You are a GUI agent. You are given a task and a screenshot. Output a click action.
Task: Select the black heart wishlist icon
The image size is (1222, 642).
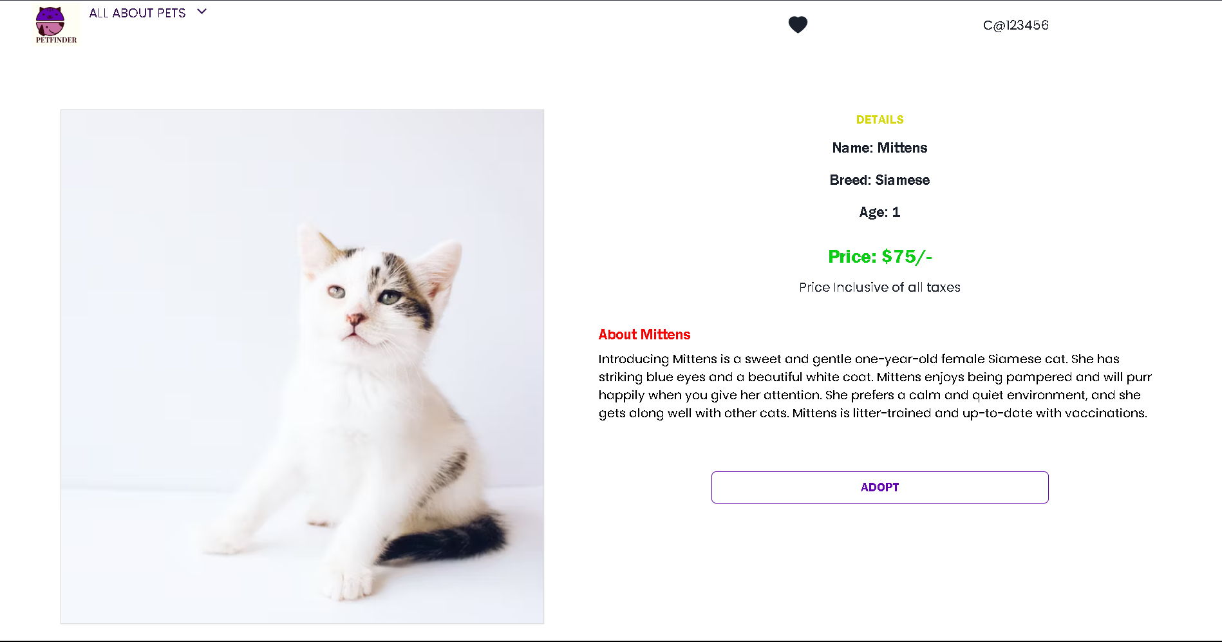798,24
